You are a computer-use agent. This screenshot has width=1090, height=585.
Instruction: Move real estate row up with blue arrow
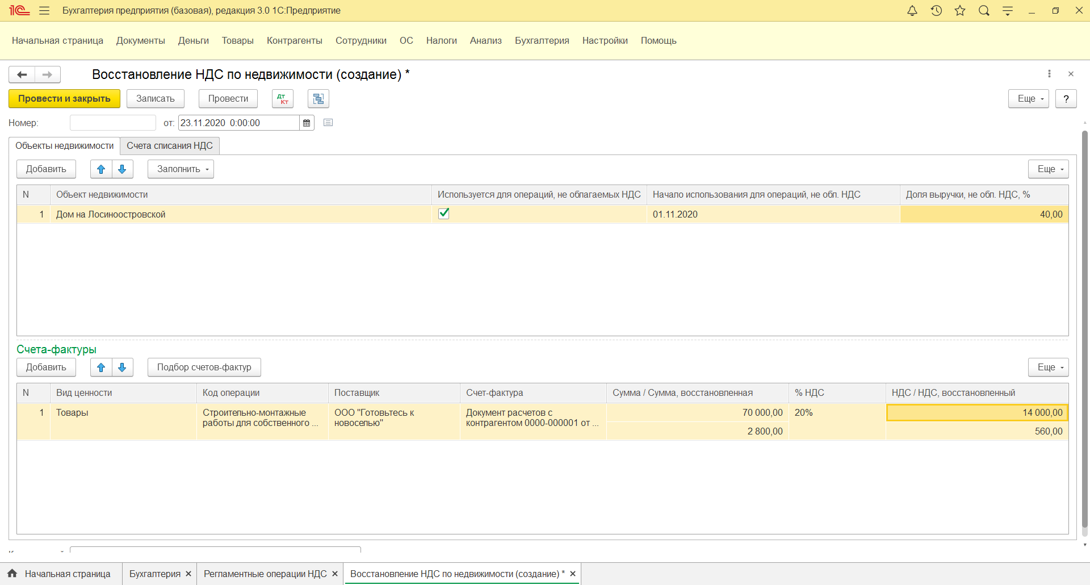[101, 169]
